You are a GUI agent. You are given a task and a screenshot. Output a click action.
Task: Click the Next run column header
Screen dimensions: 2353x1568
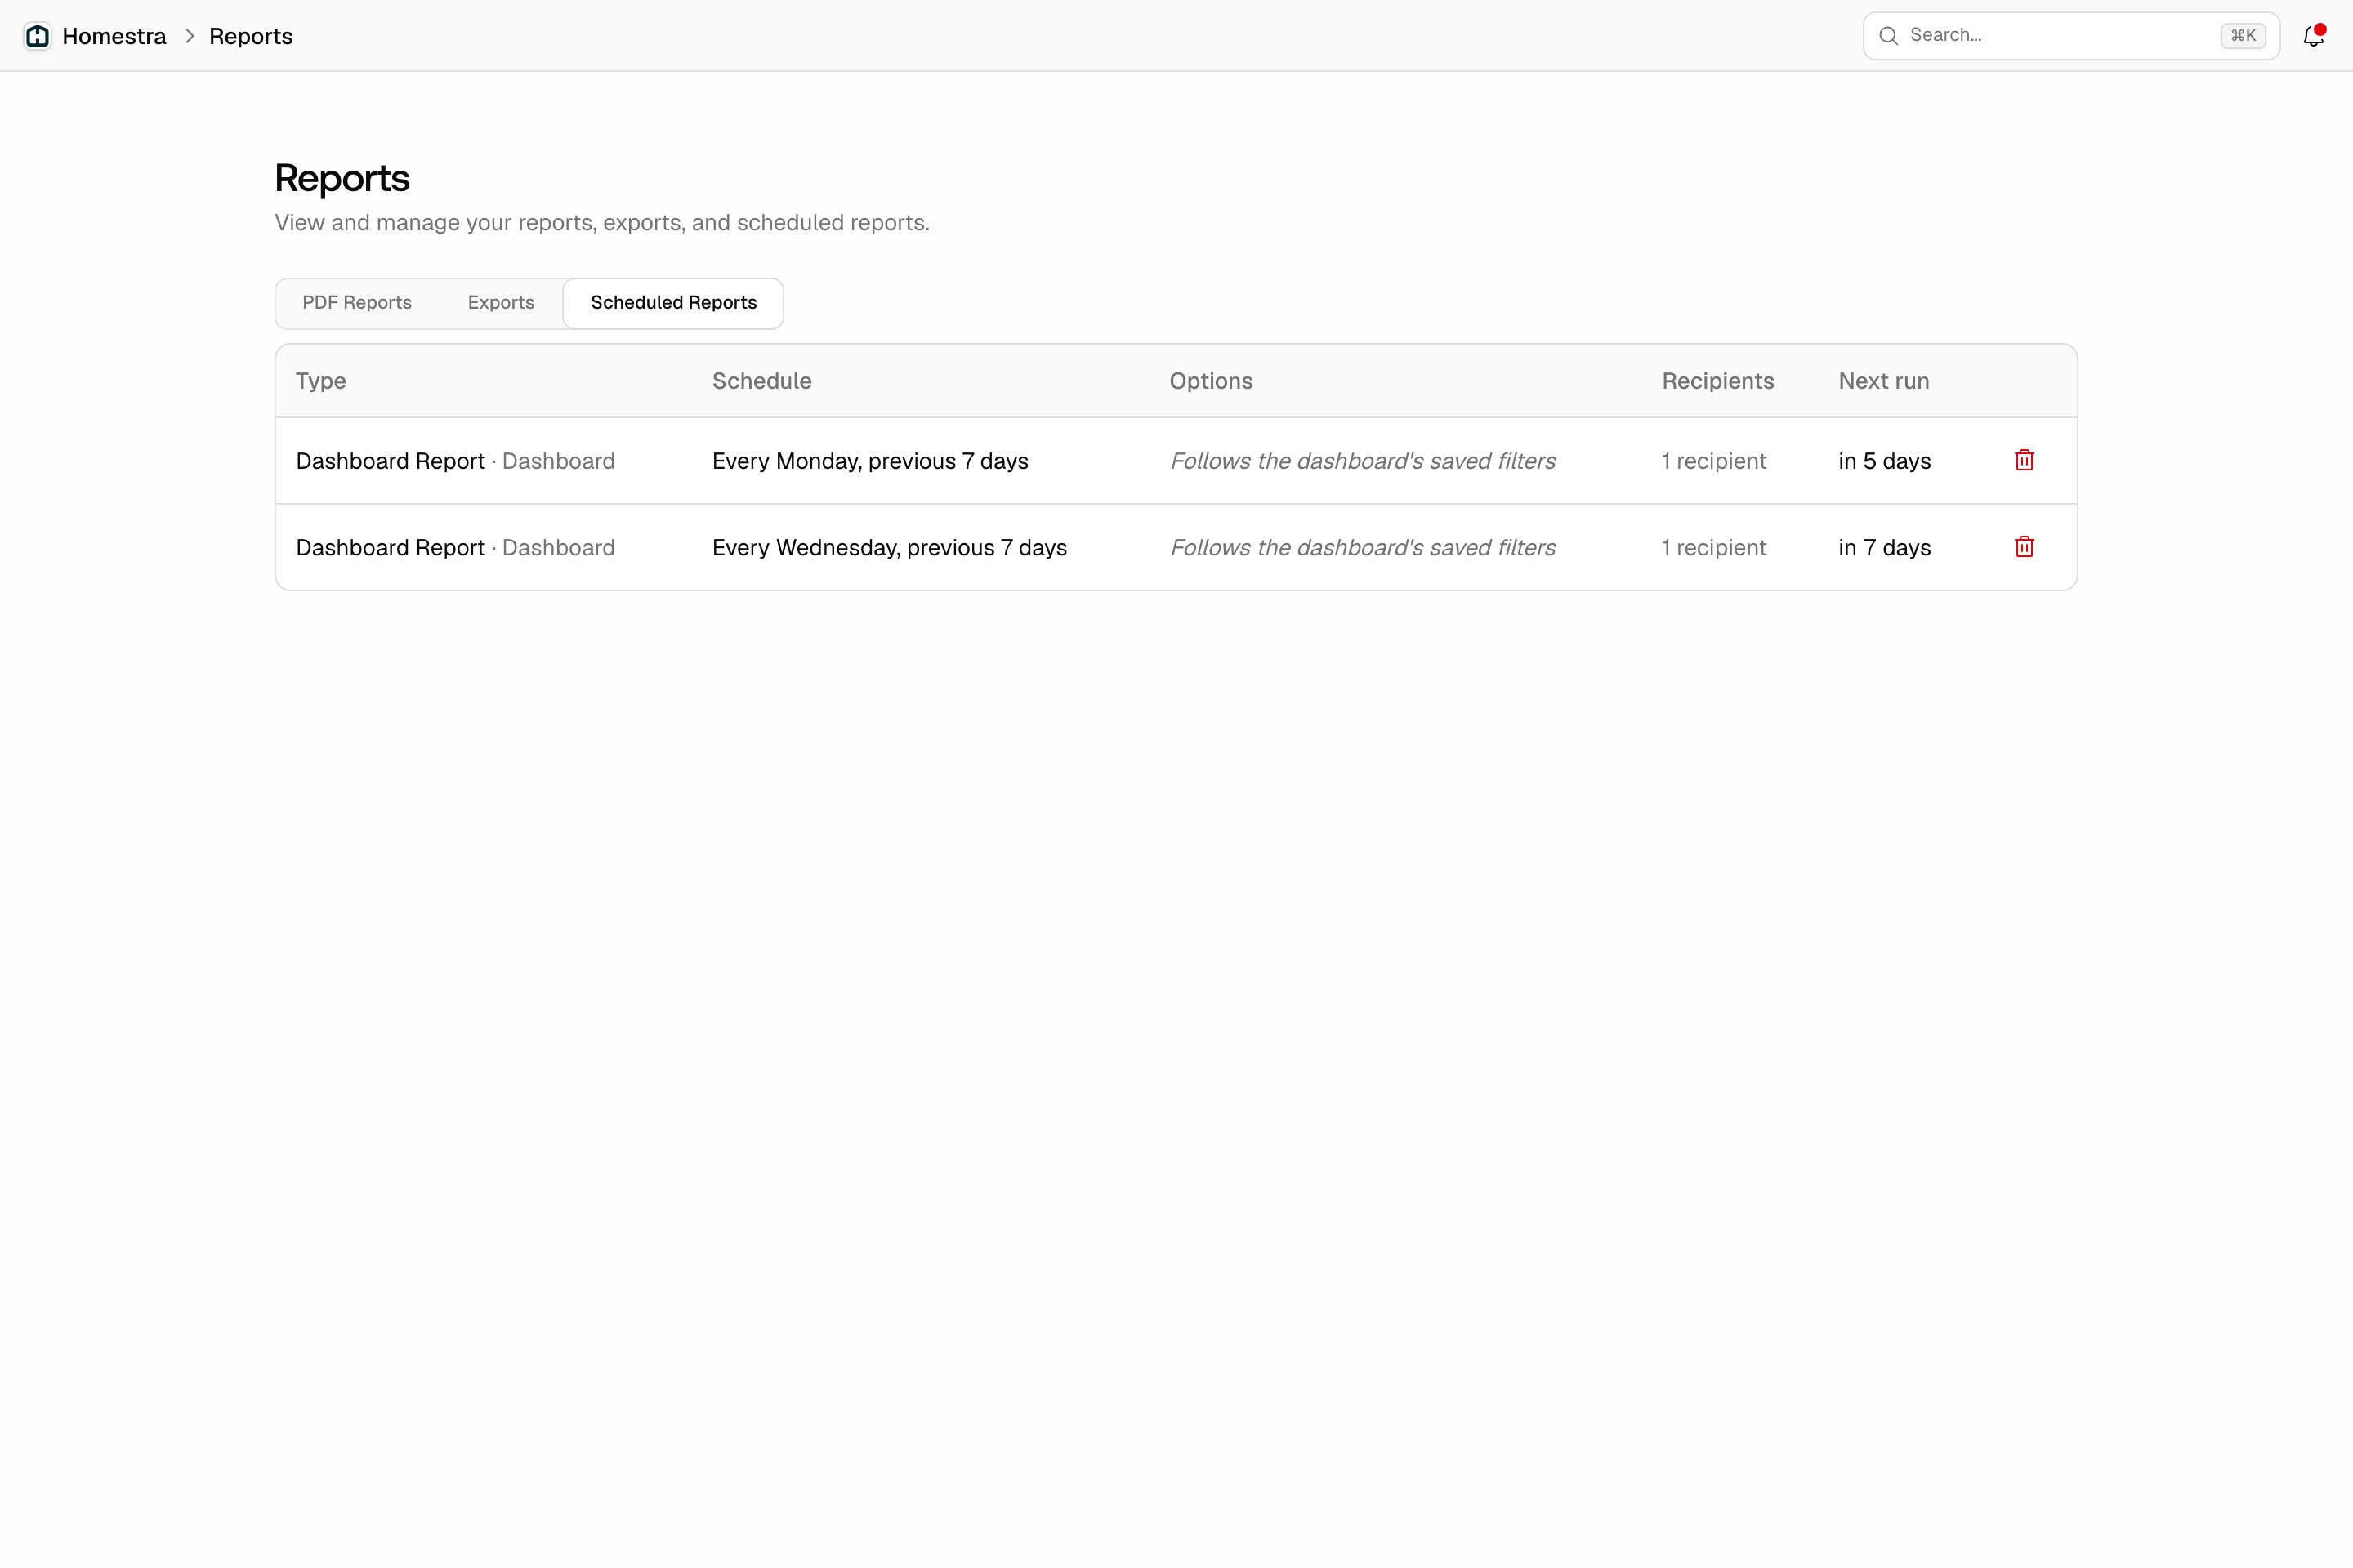(x=1884, y=381)
